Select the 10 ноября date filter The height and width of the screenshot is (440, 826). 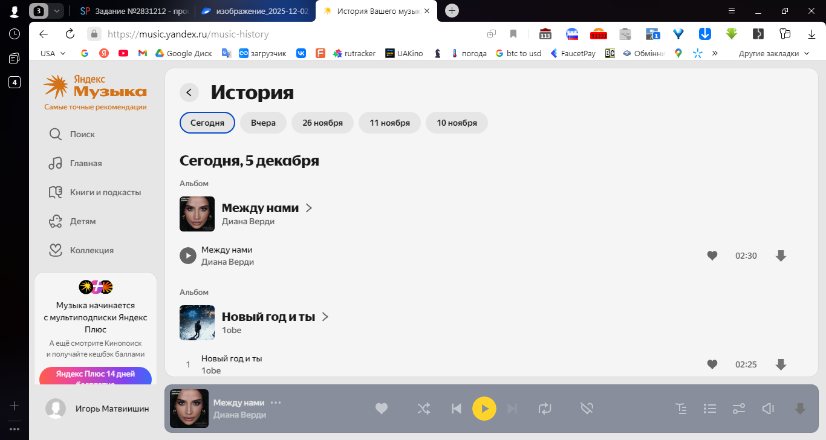point(457,123)
